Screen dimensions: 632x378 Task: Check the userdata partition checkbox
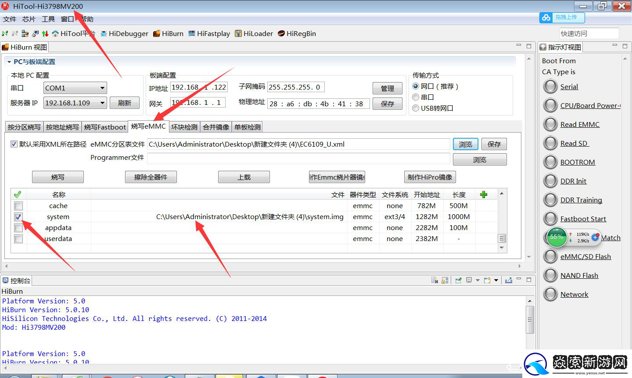coord(18,239)
